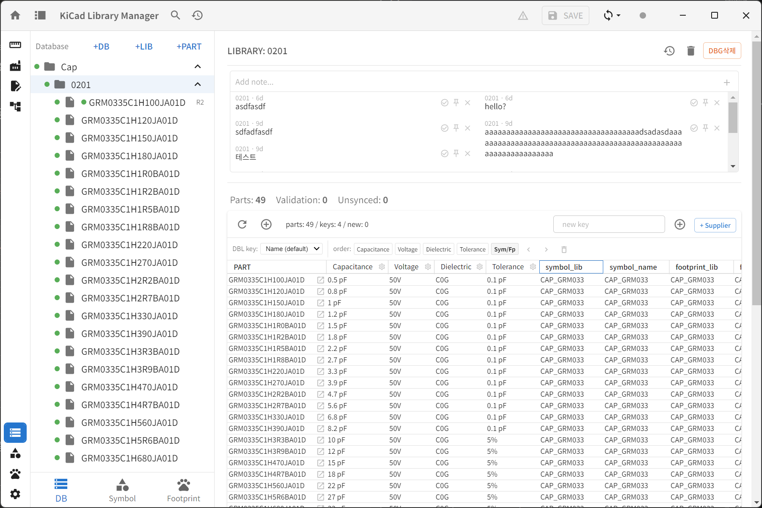762x508 pixels.
Task: Mark the 'asdfasdf' note as done
Action: [444, 102]
